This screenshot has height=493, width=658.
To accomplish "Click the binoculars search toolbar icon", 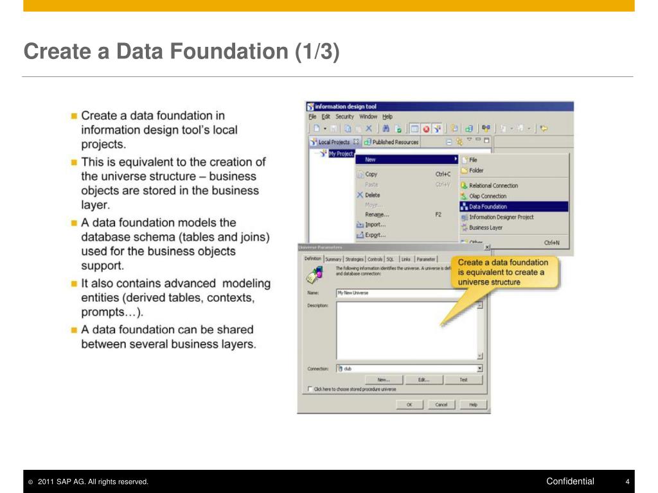I will (386, 128).
